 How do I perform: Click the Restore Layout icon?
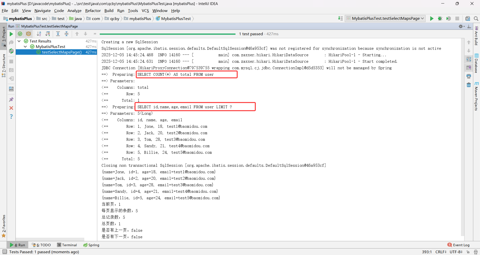click(x=11, y=89)
